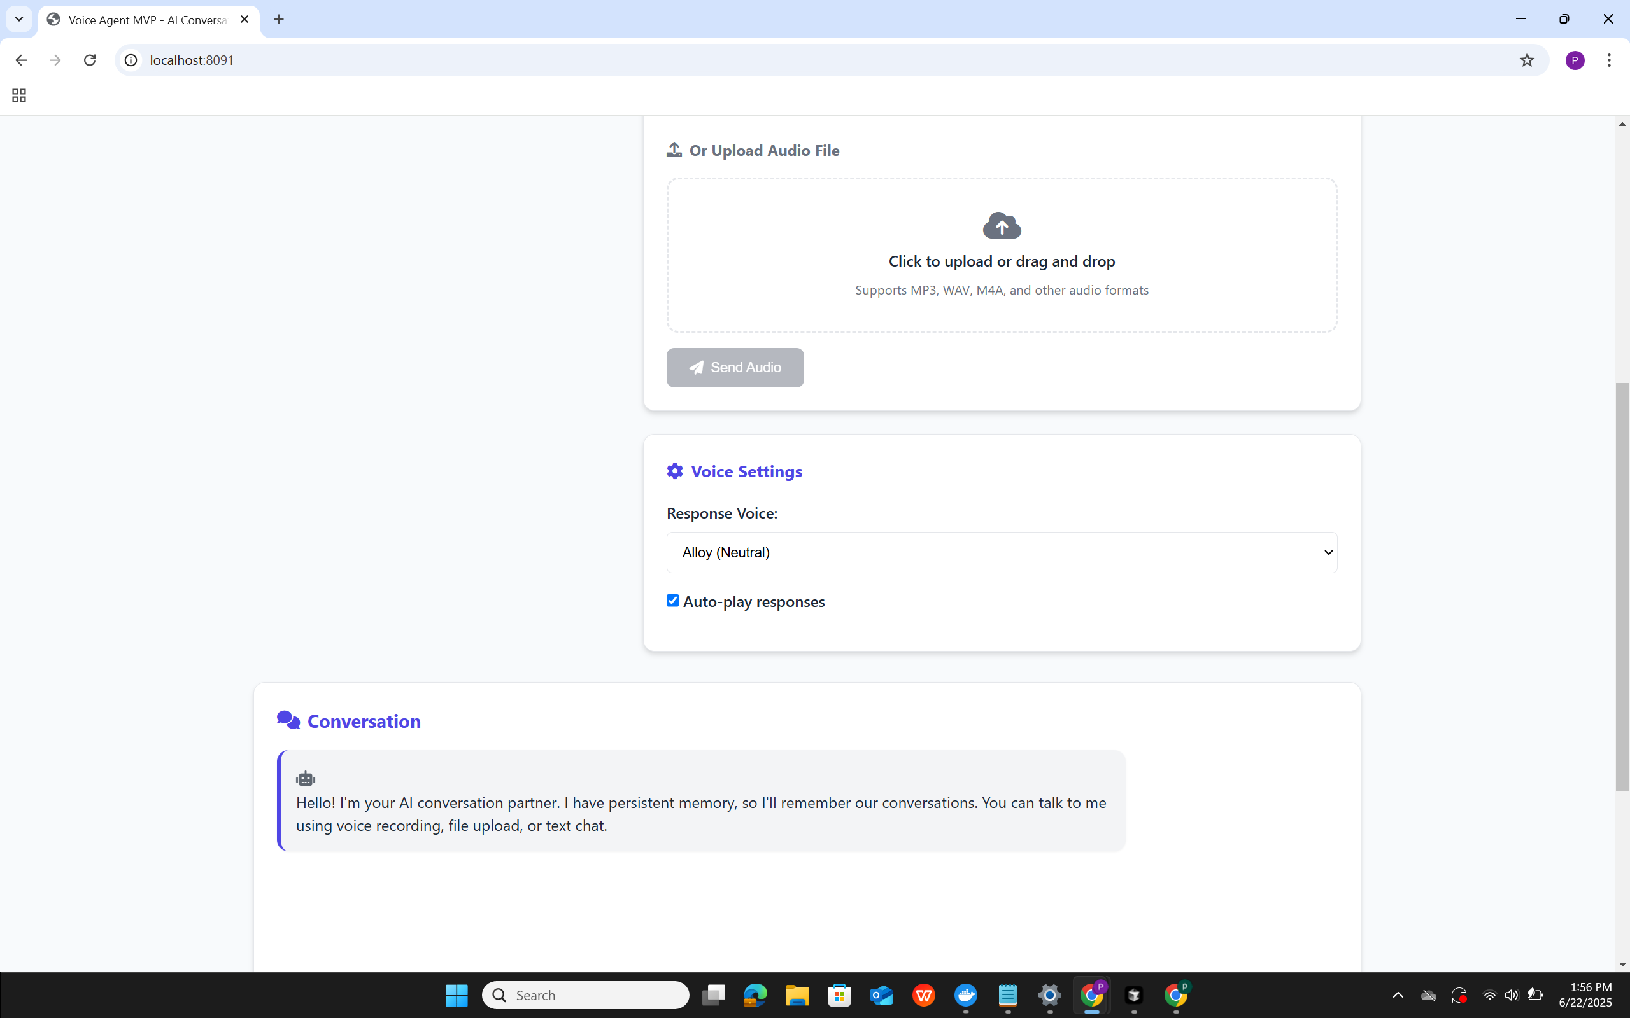Open the apps grid in the bookmarks bar

[x=19, y=95]
